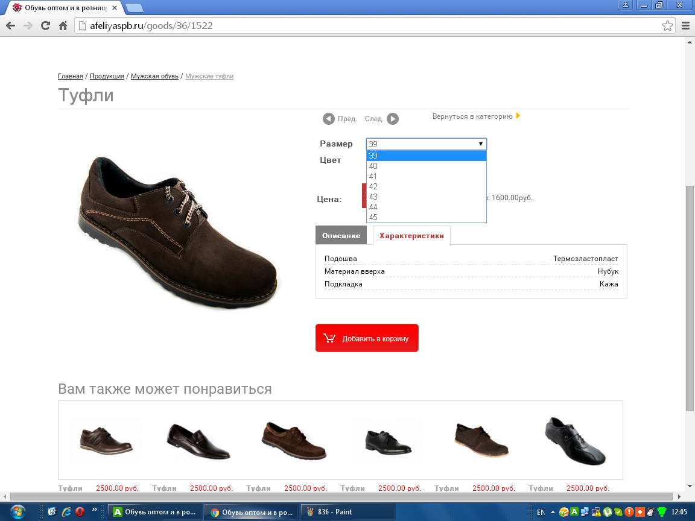Bookmark this page with the star icon

667,26
